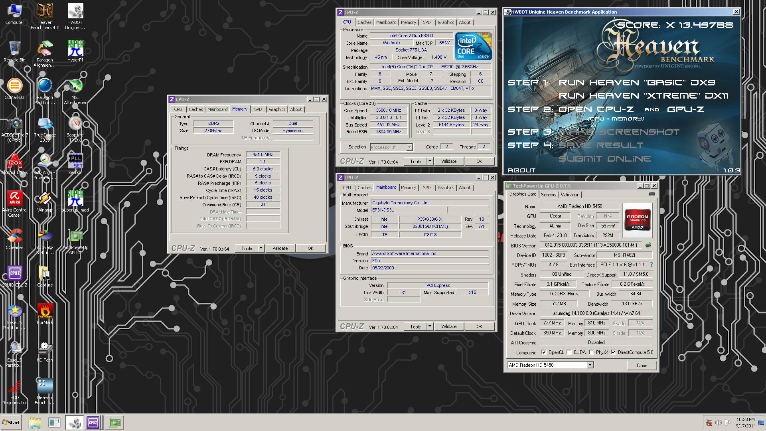Launch the MSI Afterburner shortcut
This screenshot has width=766, height=431.
point(75,91)
